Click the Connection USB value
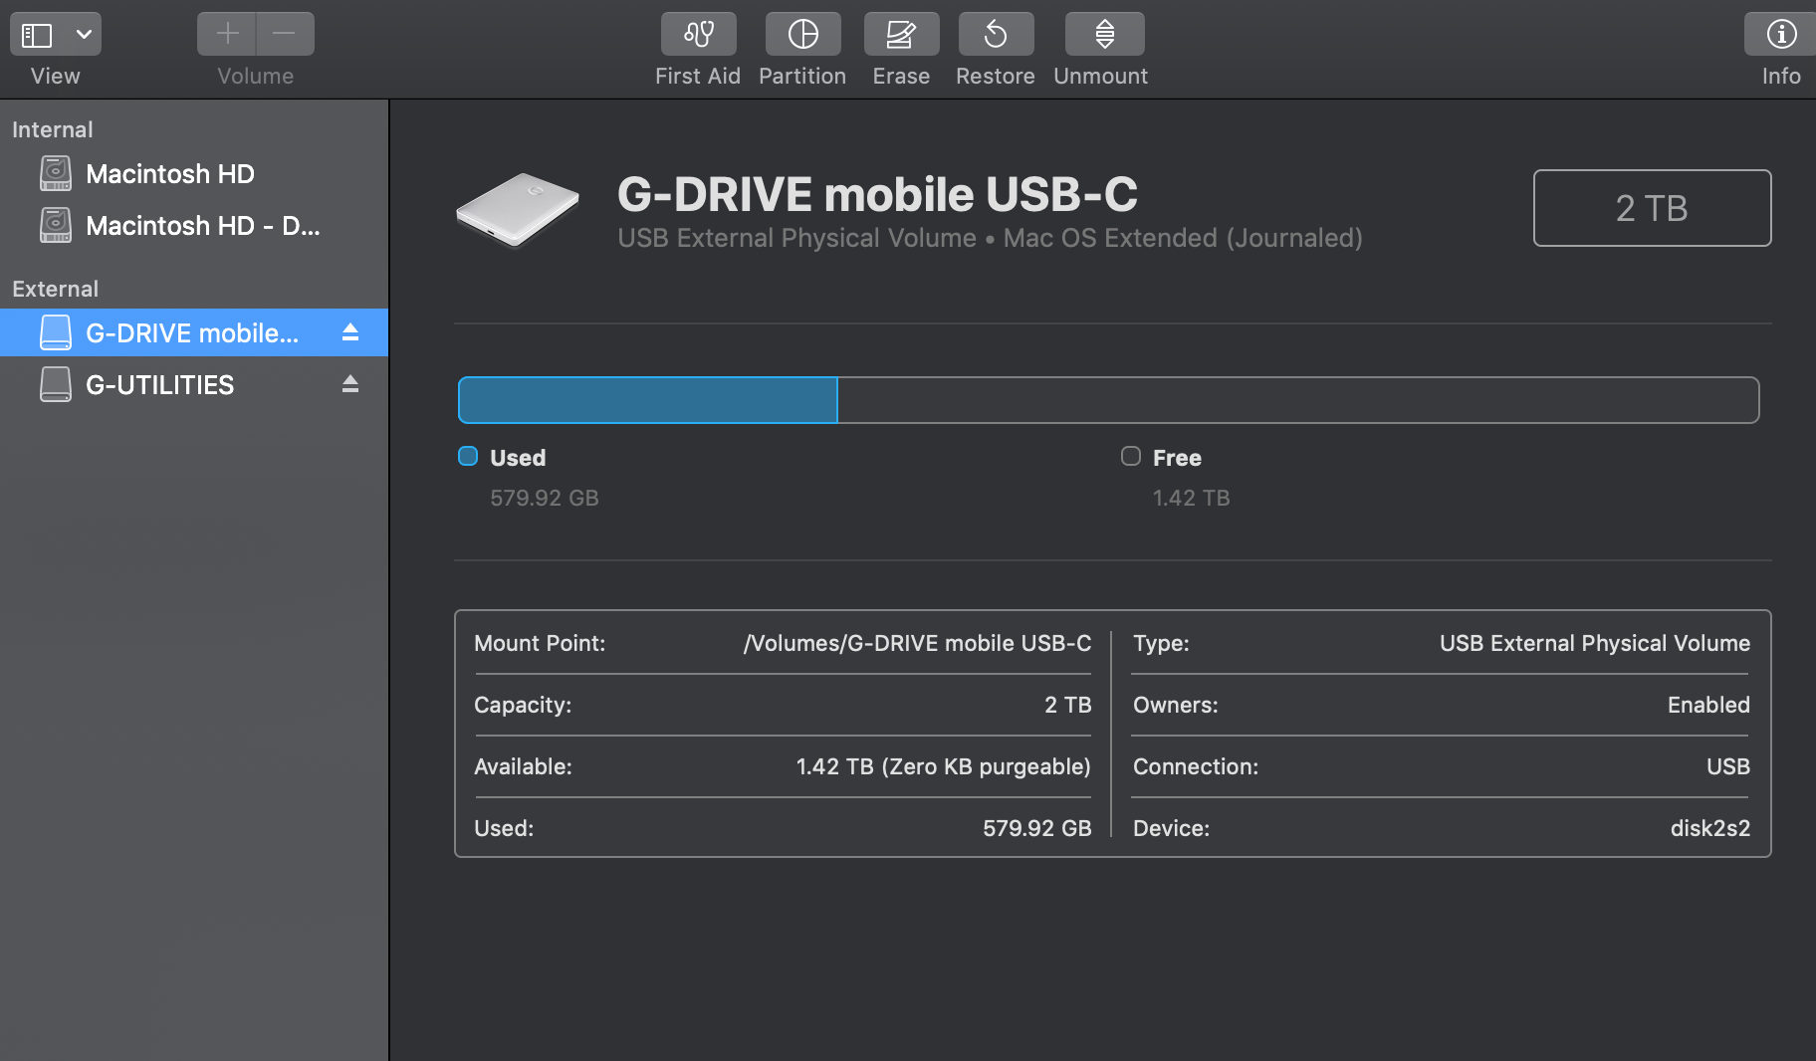This screenshot has height=1061, width=1816. (x=1728, y=766)
